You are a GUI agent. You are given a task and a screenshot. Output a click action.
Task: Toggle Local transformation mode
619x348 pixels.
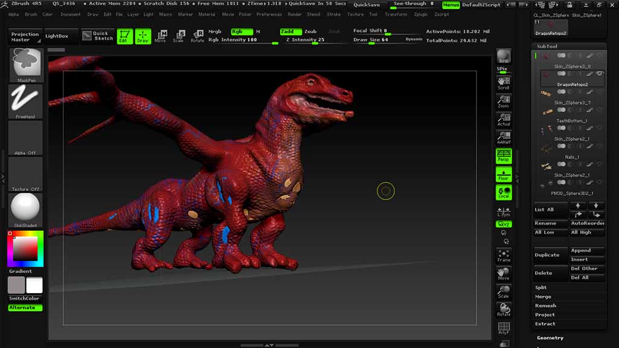pyautogui.click(x=504, y=192)
